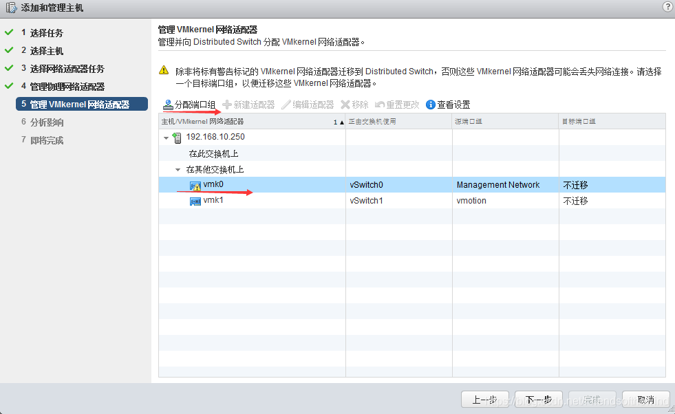
Task: Click the host icon beside 192.168.10.250
Action: click(x=177, y=138)
